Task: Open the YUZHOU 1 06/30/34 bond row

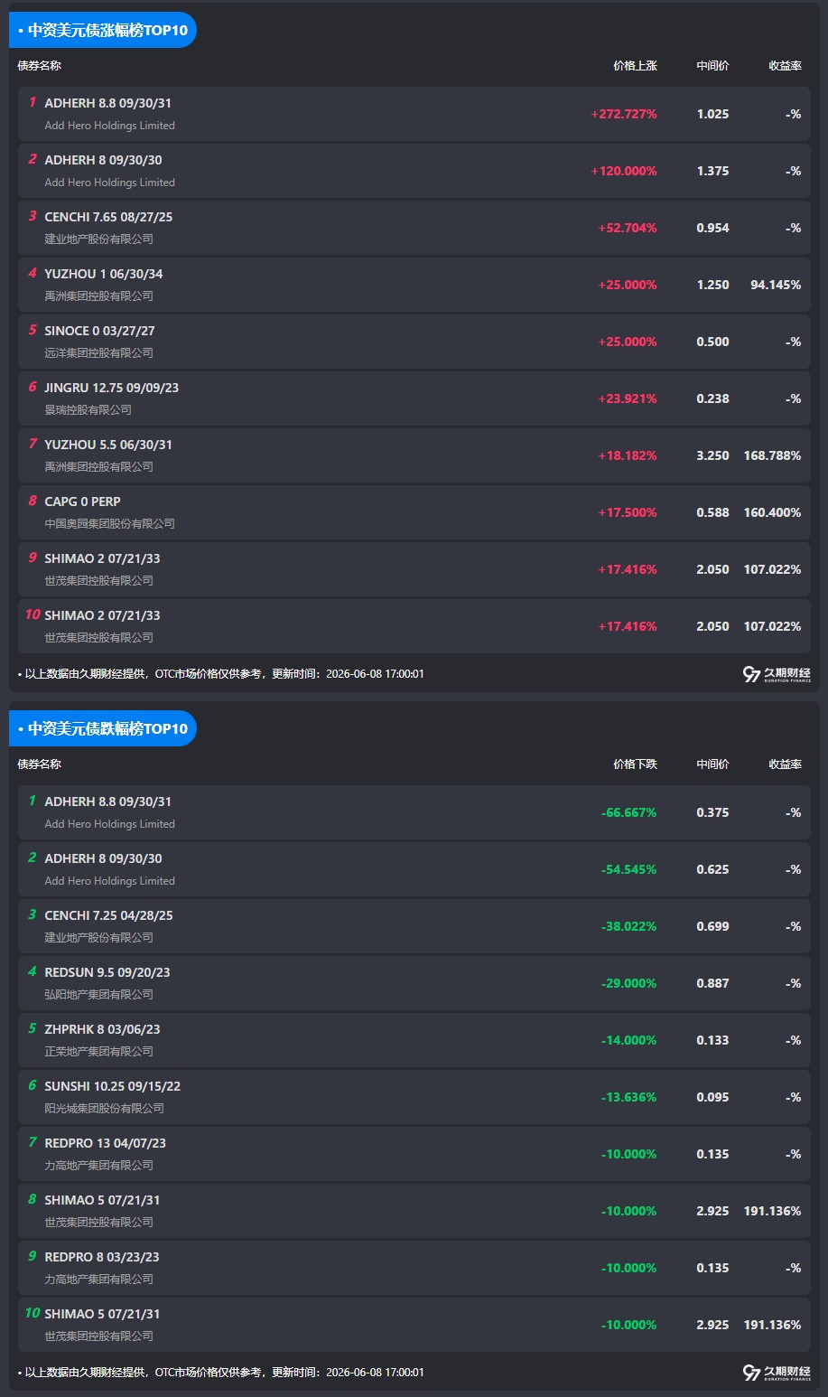Action: click(x=414, y=285)
